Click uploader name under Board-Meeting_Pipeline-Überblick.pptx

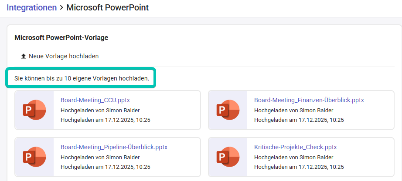pyautogui.click(x=100, y=157)
